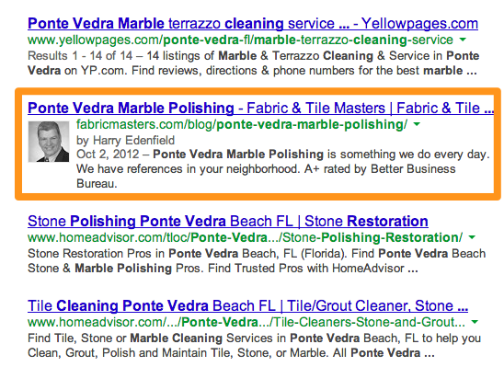Click the 'Results 1 - 14 of 14' snippet
Viewport: 504px width, 367px height.
pyautogui.click(x=253, y=63)
